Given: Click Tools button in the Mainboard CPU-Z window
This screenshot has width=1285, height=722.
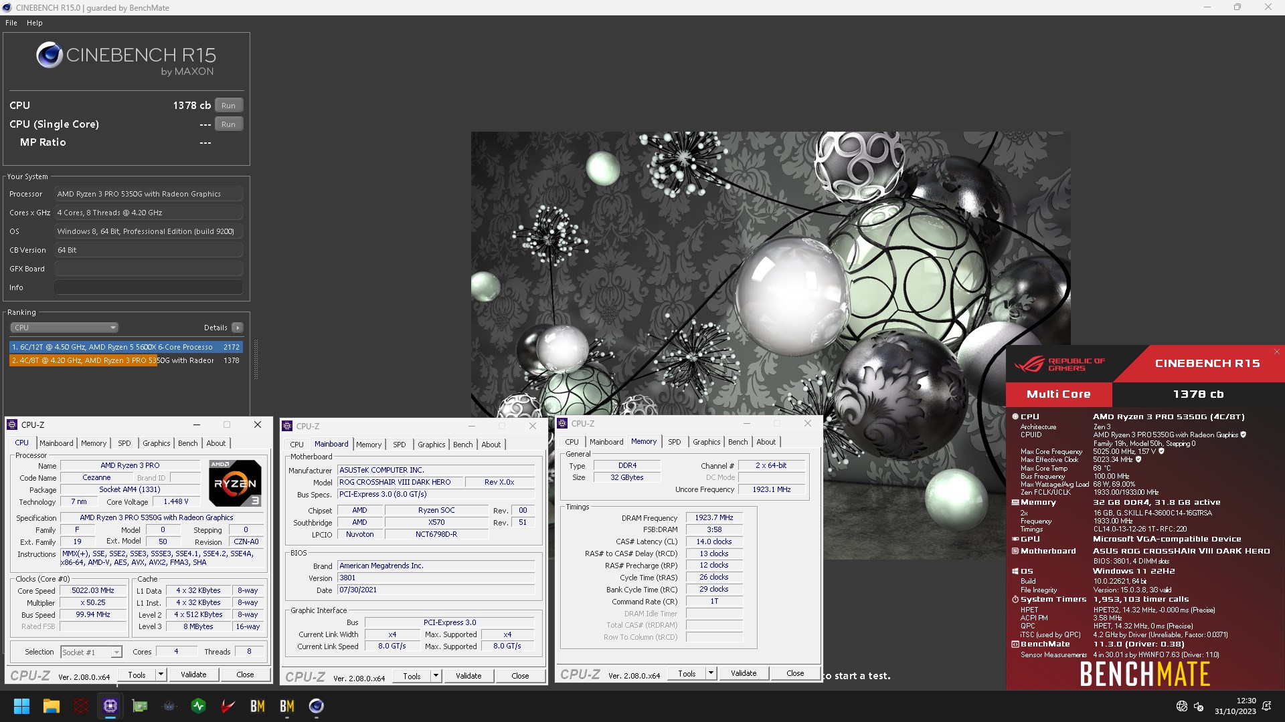Looking at the screenshot, I should click(x=412, y=676).
